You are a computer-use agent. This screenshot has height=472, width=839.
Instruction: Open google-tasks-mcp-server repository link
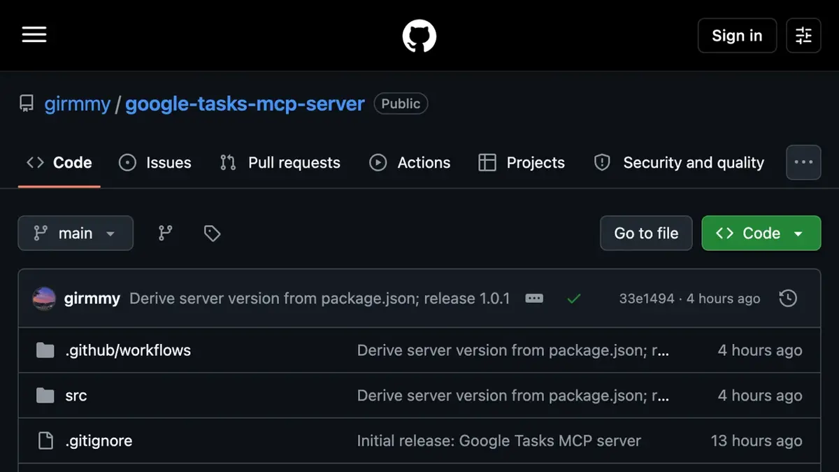245,104
